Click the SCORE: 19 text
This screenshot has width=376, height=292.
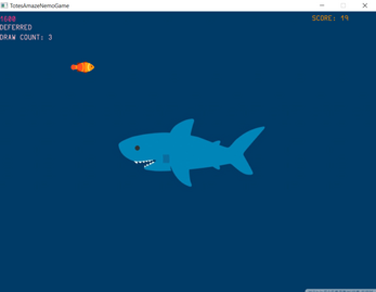pos(330,18)
